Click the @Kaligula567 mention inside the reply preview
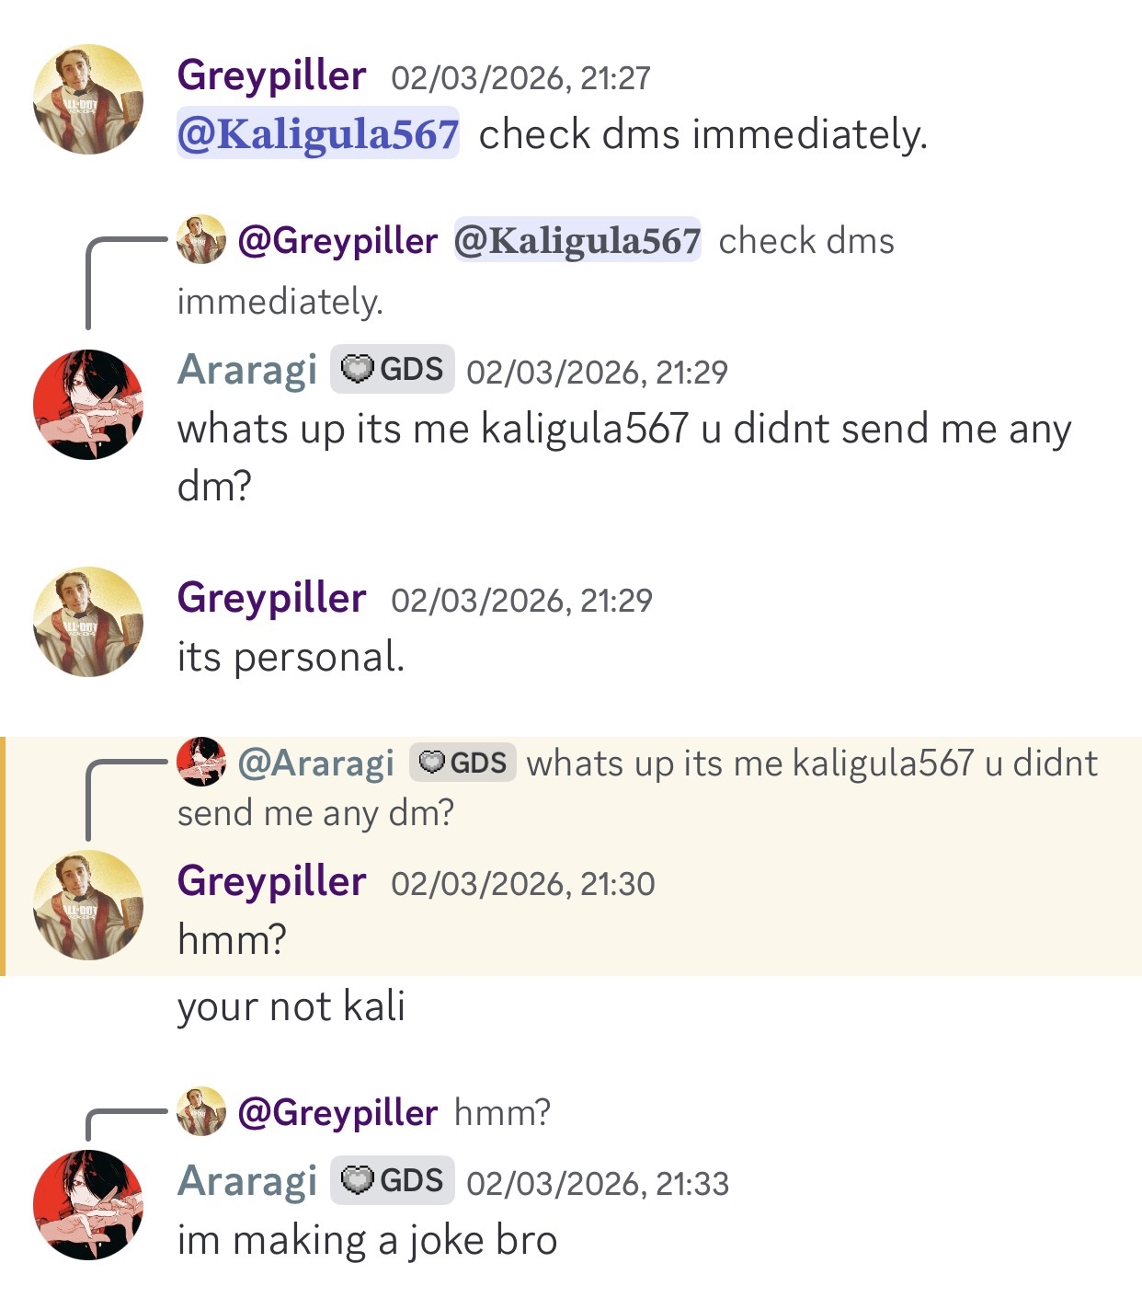The height and width of the screenshot is (1309, 1142). pyautogui.click(x=577, y=241)
